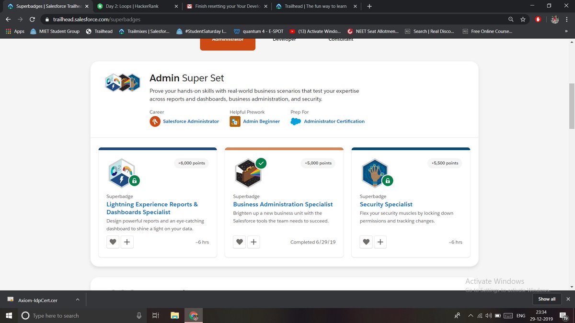
Task: Add Lightning Experience Reports superbadge to trailmix
Action: (x=126, y=242)
